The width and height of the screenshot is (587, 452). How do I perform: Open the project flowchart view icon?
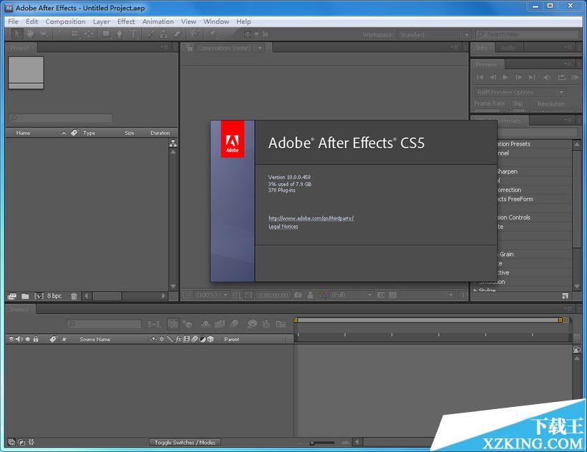tap(173, 143)
